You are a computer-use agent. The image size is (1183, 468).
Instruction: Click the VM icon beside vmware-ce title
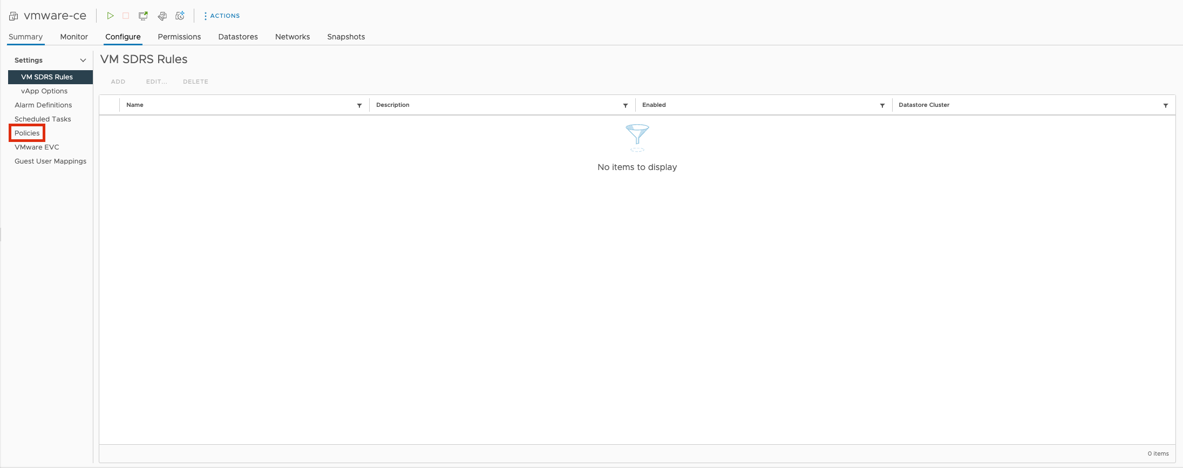13,16
